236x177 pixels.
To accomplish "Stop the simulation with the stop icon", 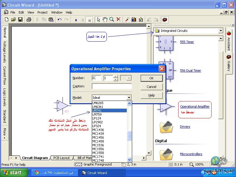I will pyautogui.click(x=89, y=20).
